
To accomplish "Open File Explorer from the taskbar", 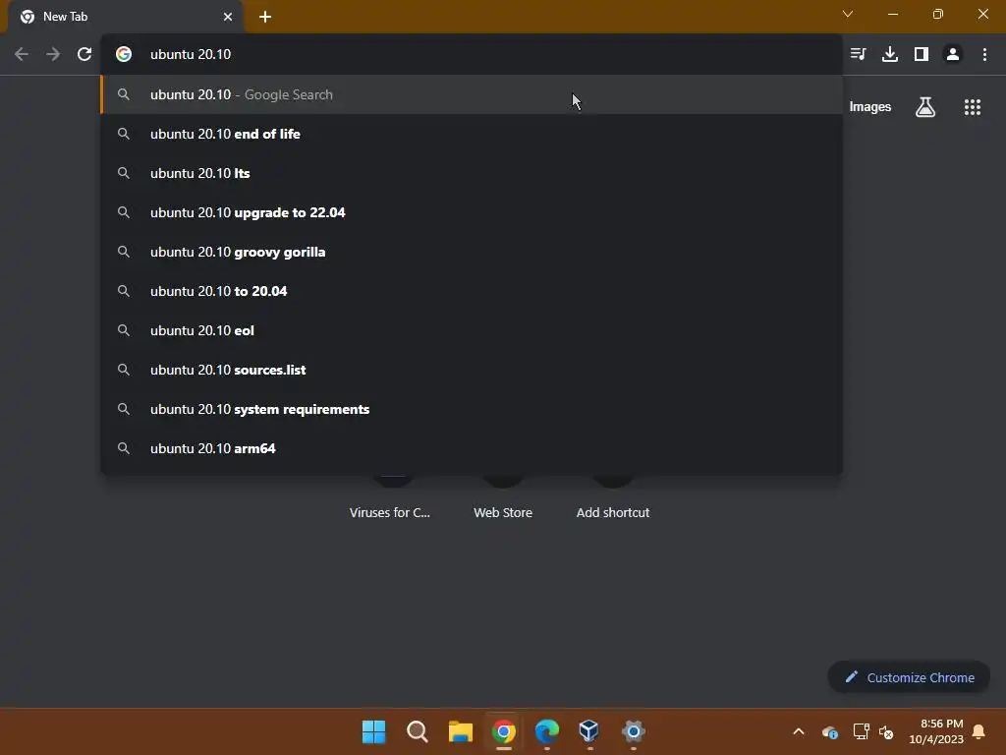I will pos(461,731).
